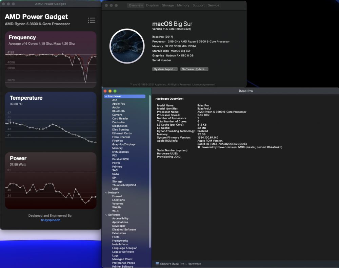Select Extensions under Software

pyautogui.click(x=119, y=233)
